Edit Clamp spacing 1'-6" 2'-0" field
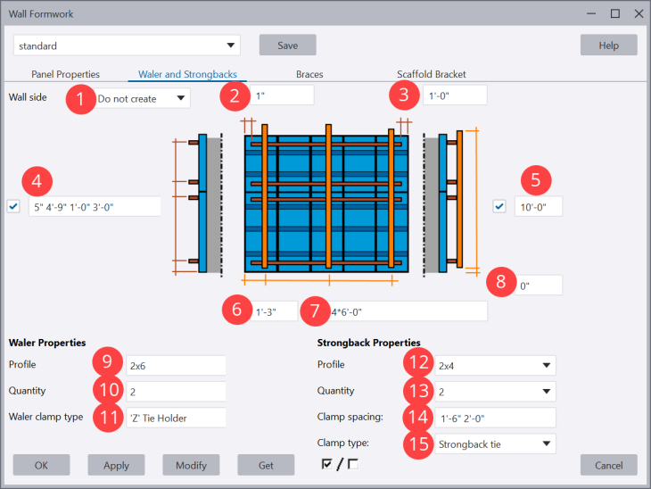Viewport: 651px width, 489px height. point(495,418)
